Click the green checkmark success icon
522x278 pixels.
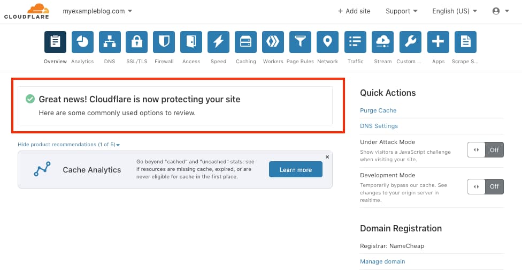tap(30, 99)
